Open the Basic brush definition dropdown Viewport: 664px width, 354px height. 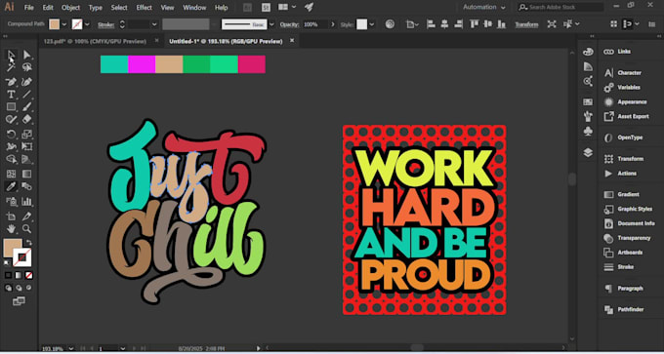(271, 24)
